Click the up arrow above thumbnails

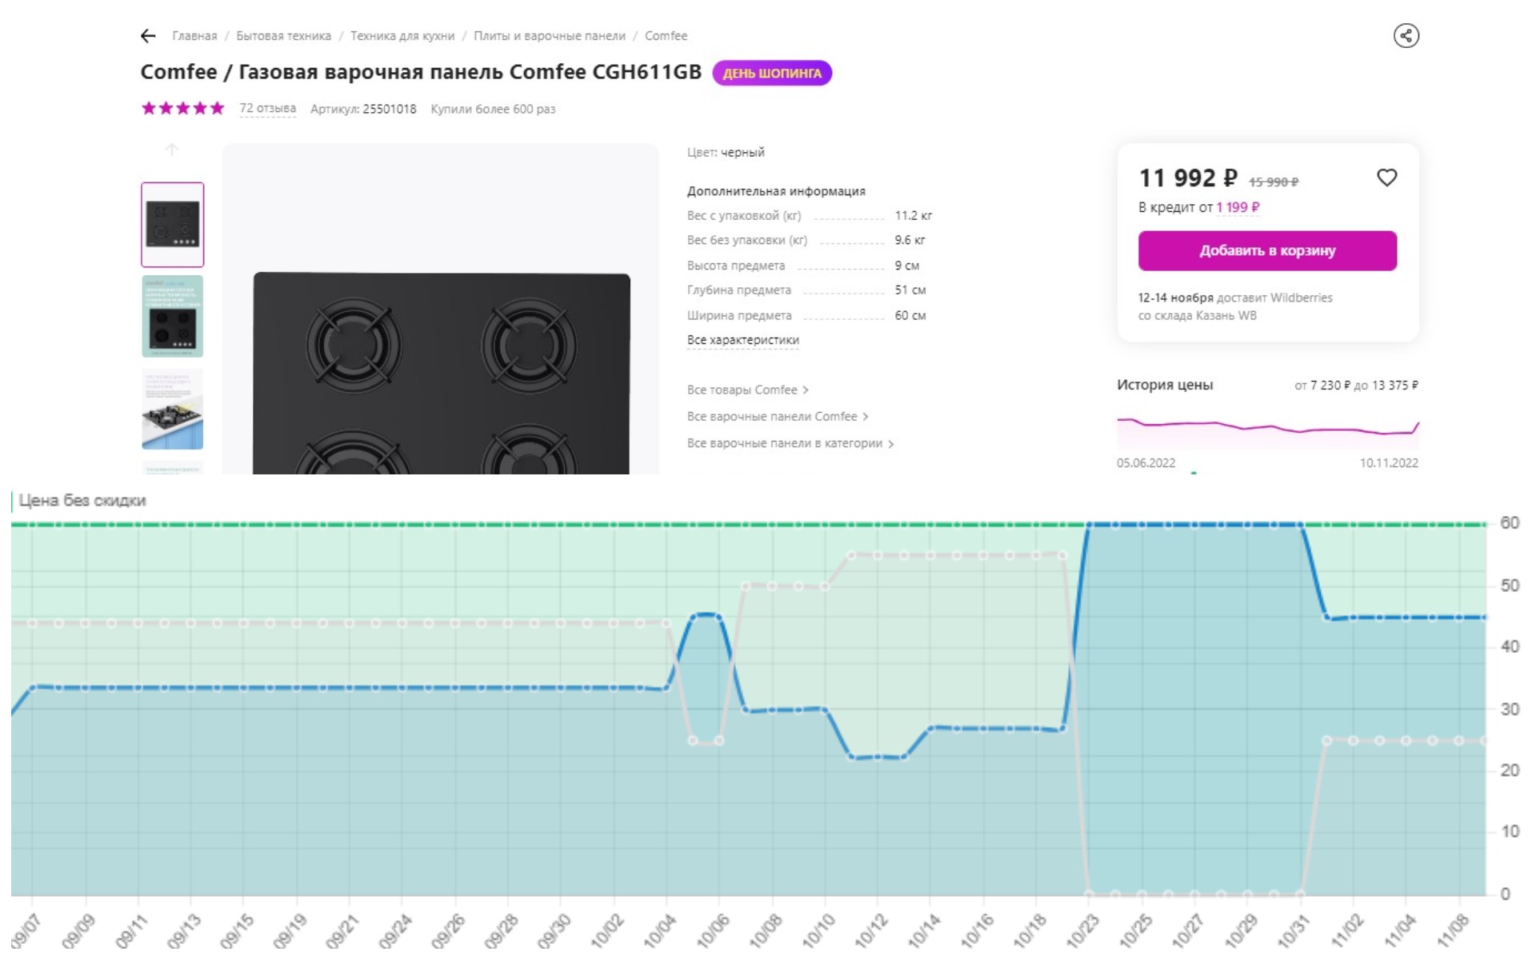click(x=171, y=150)
